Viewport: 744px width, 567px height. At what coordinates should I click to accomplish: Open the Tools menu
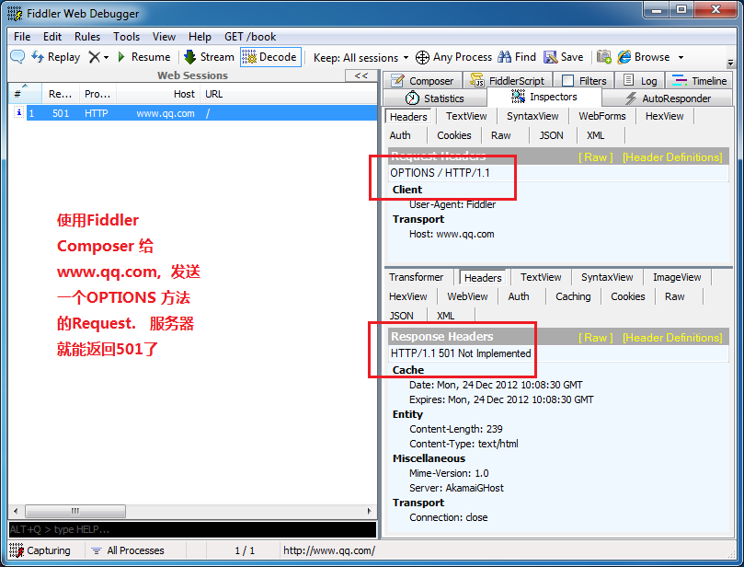click(x=126, y=37)
